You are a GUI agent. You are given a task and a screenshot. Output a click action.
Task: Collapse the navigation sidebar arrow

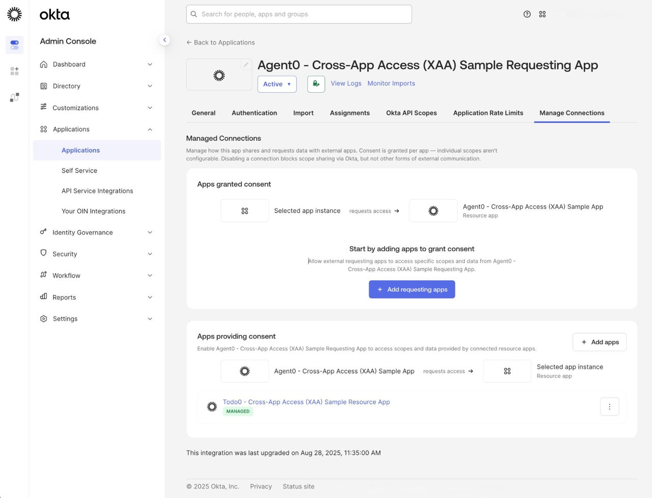pyautogui.click(x=164, y=39)
